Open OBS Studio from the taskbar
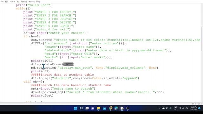The height and width of the screenshot is (114, 203). (128, 108)
